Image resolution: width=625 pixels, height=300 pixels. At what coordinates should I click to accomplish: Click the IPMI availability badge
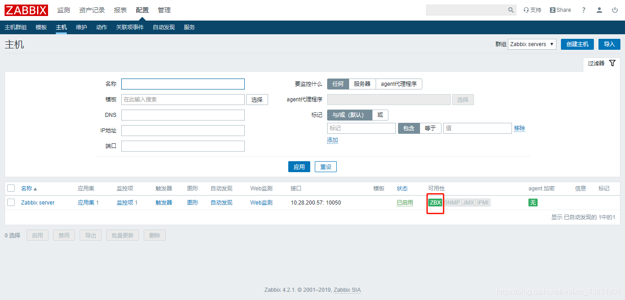pyautogui.click(x=483, y=203)
